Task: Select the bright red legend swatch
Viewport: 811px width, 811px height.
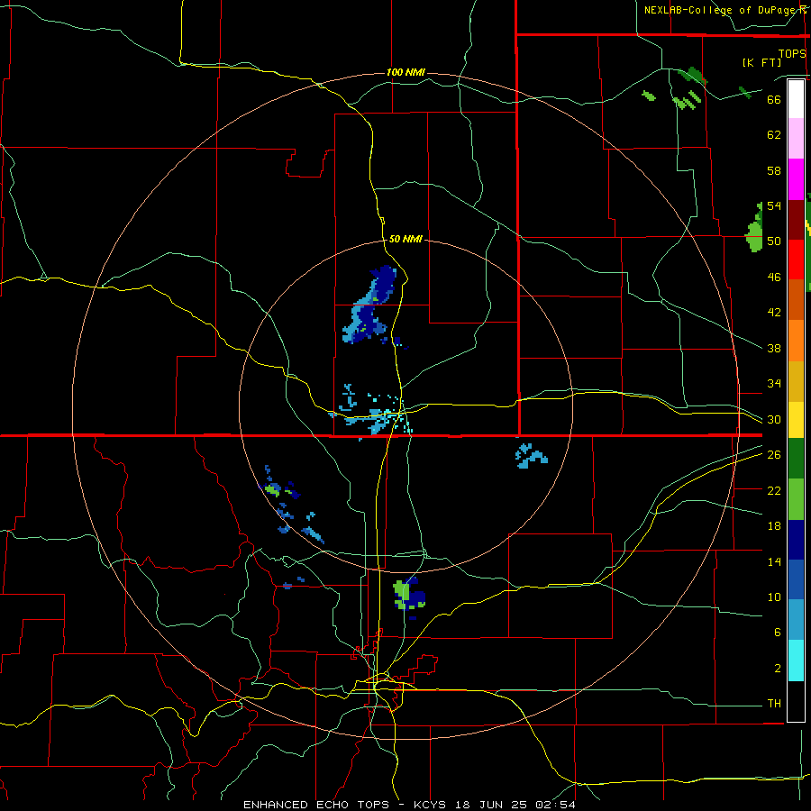Action: 796,260
